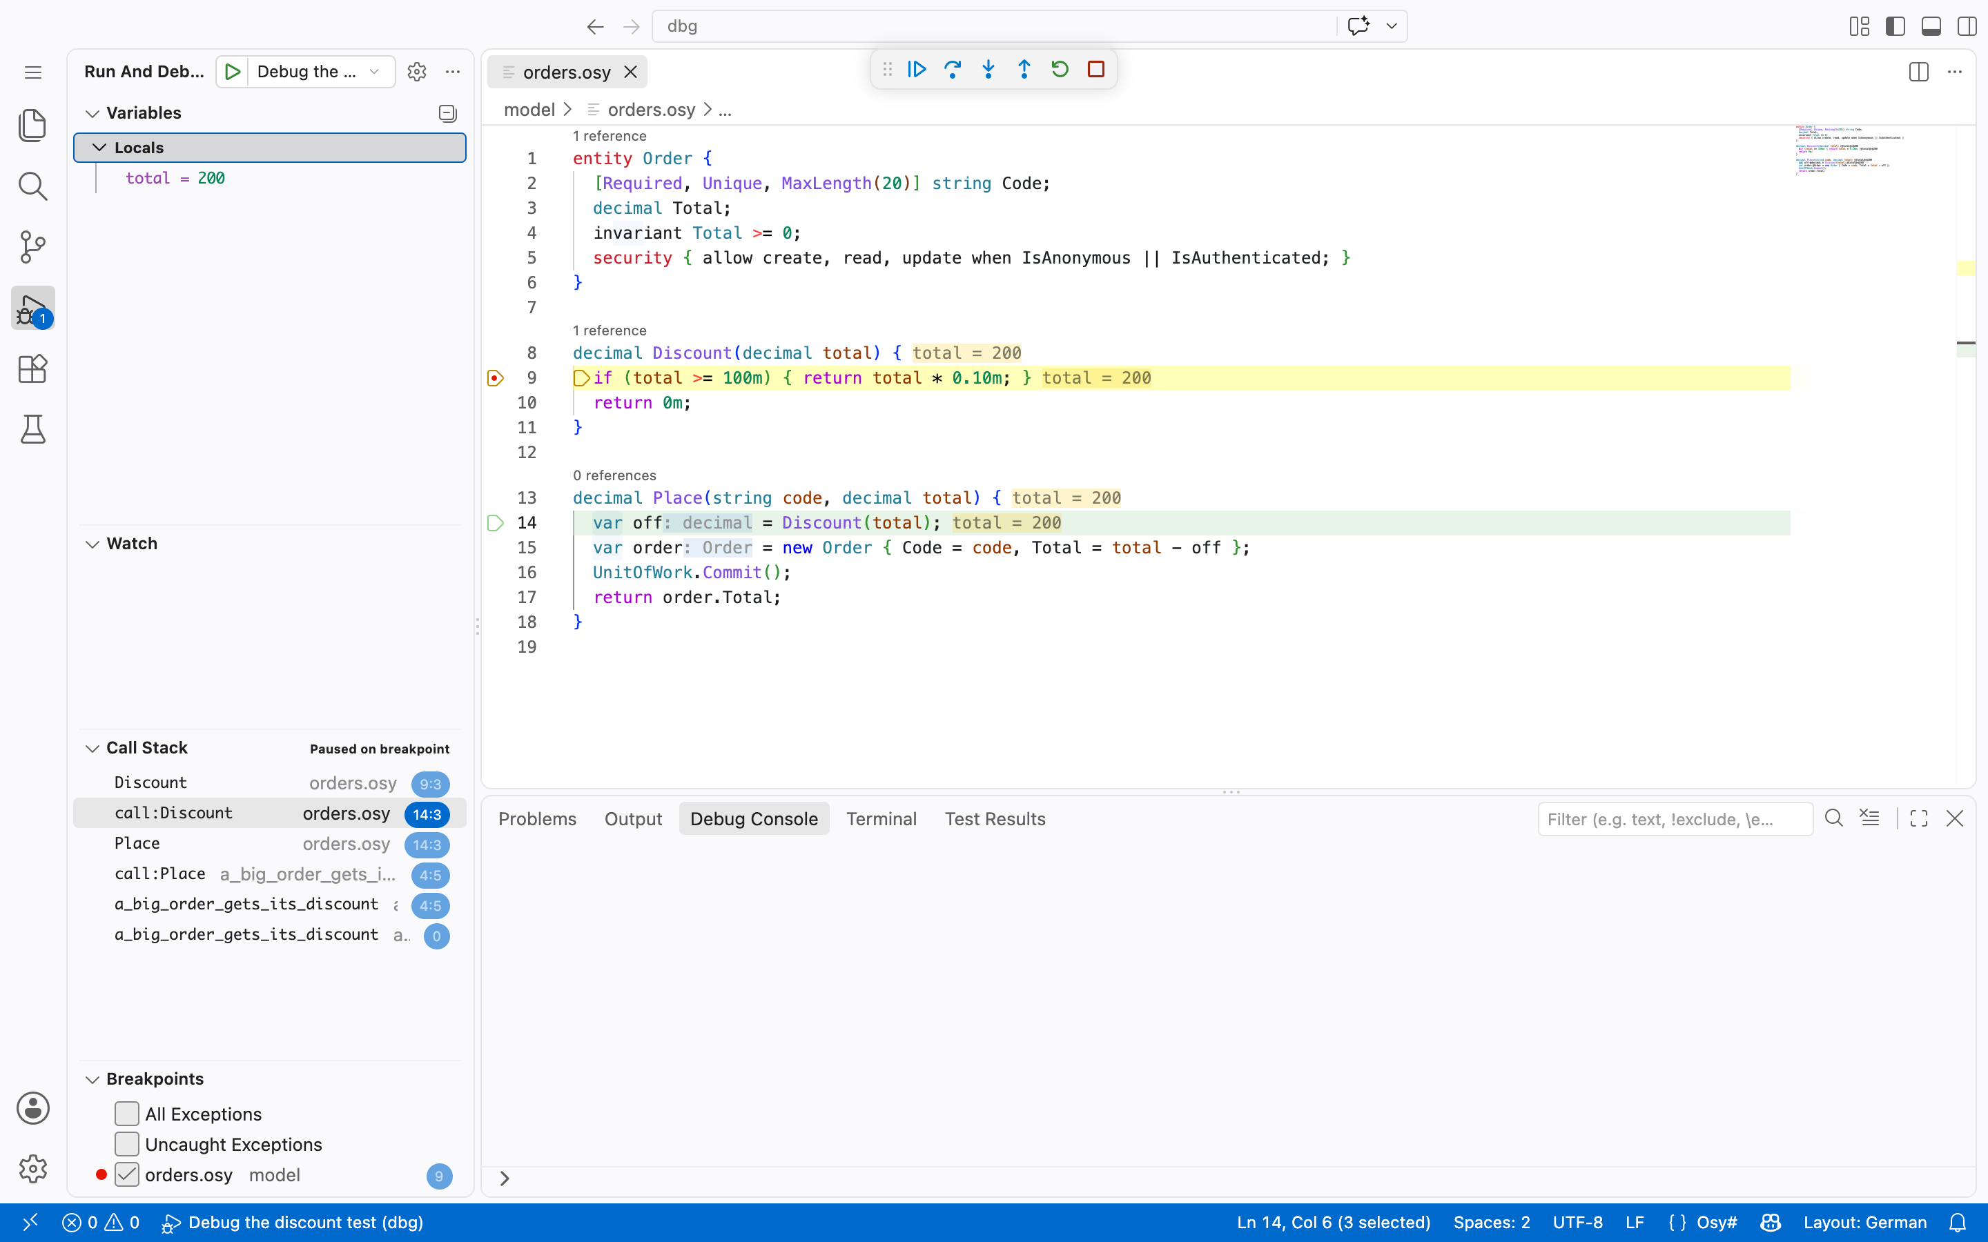Toggle secondary side bar visibility
This screenshot has height=1242, width=1988.
pyautogui.click(x=1967, y=26)
